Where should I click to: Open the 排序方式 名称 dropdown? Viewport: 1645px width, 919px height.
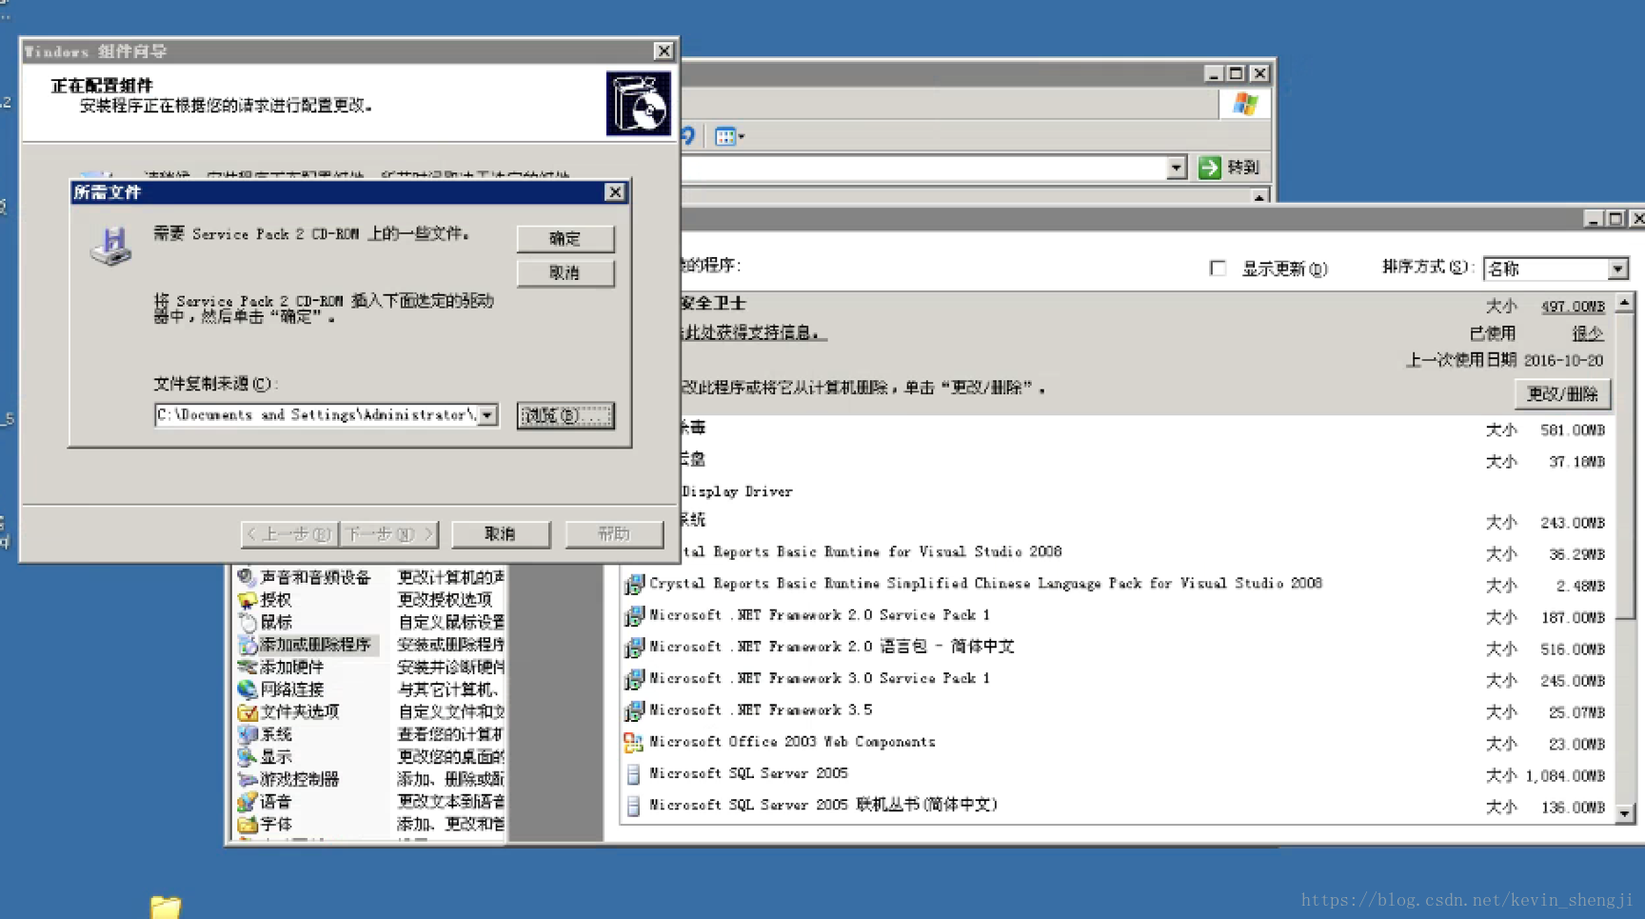click(x=1617, y=269)
